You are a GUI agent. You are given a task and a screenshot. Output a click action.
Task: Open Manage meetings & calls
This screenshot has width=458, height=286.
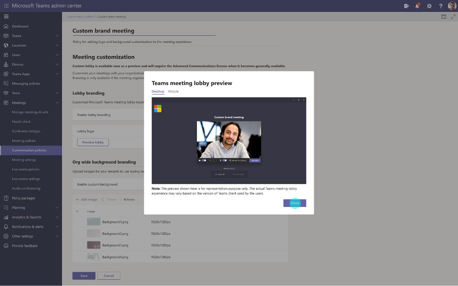[x=30, y=112]
